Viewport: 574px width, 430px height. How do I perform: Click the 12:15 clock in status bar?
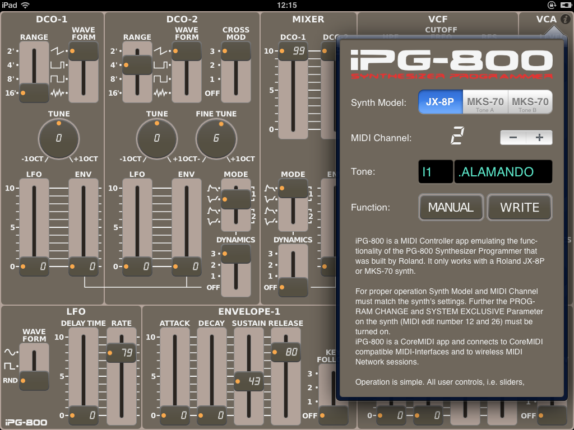(x=287, y=5)
